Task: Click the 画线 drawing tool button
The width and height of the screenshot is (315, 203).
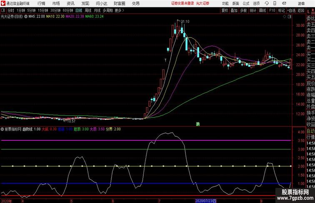Action: coord(262,10)
